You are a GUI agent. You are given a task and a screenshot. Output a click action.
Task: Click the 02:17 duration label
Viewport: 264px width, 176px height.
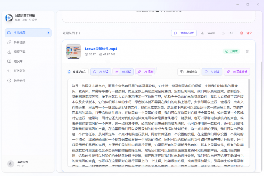[x=90, y=54]
